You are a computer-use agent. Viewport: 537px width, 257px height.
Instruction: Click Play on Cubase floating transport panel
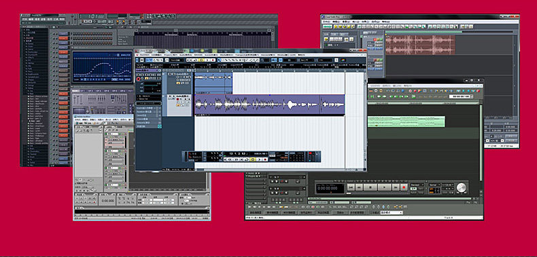click(259, 159)
